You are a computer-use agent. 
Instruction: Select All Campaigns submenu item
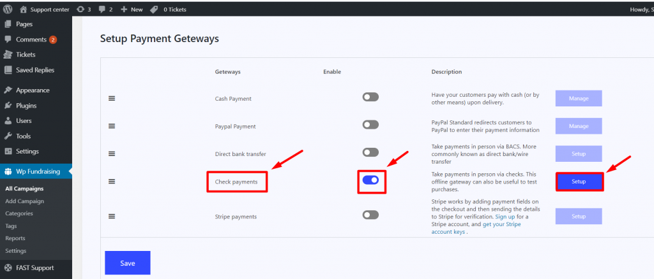[24, 189]
